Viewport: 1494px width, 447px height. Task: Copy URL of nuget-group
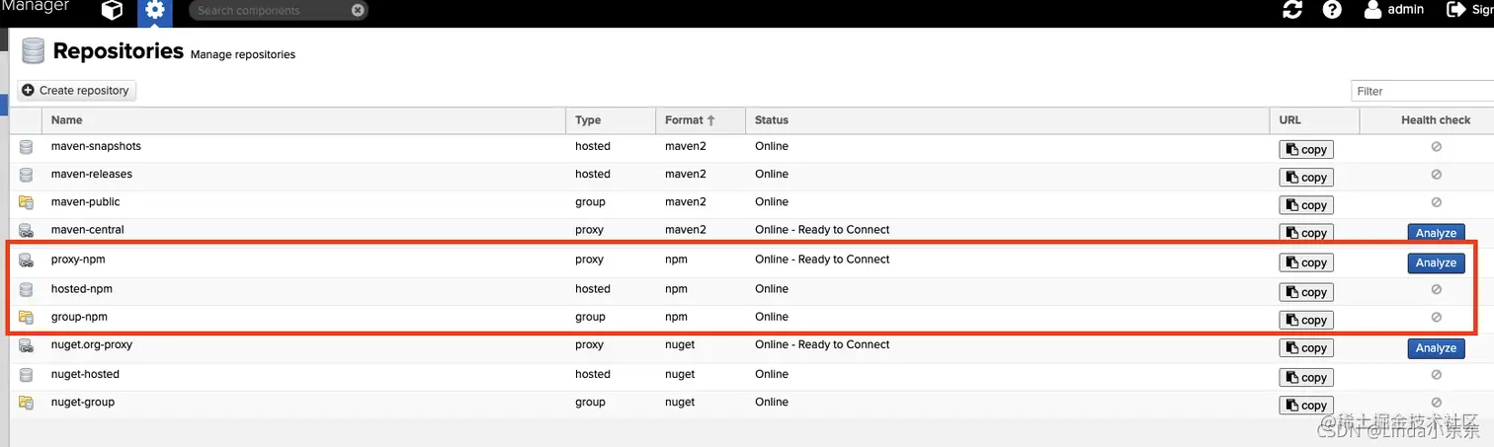(1306, 406)
